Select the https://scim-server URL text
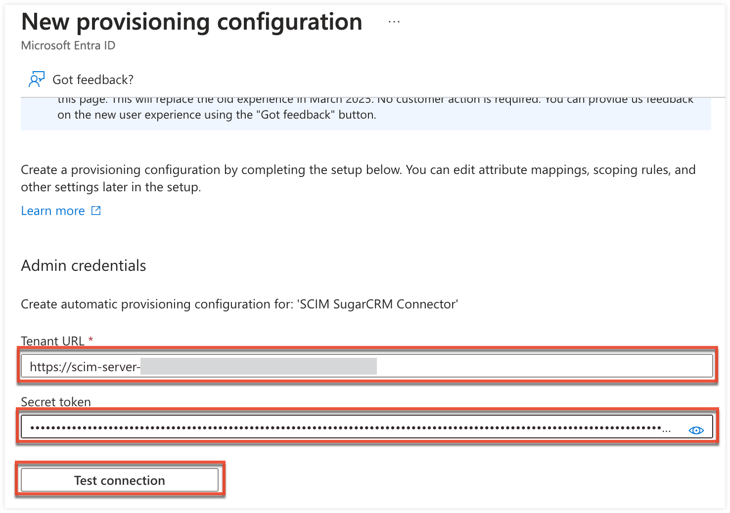The width and height of the screenshot is (730, 513). 84,366
